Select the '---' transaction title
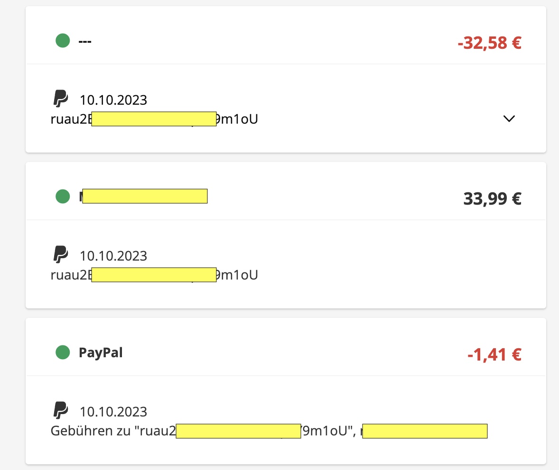 [x=85, y=41]
